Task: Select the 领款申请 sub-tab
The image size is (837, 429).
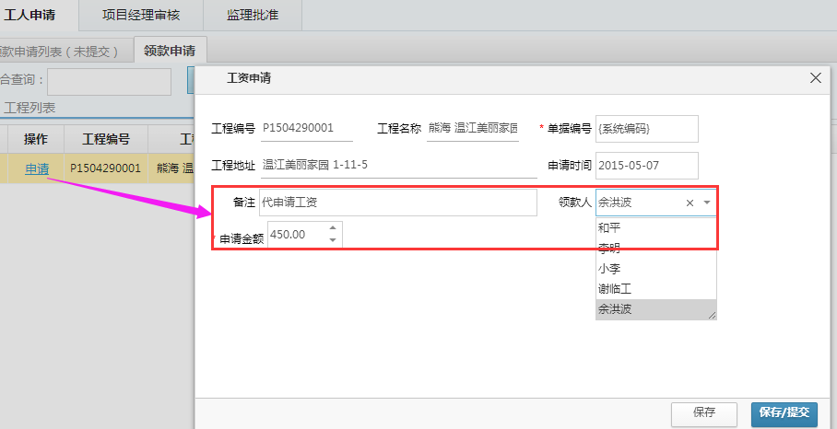Action: 170,51
